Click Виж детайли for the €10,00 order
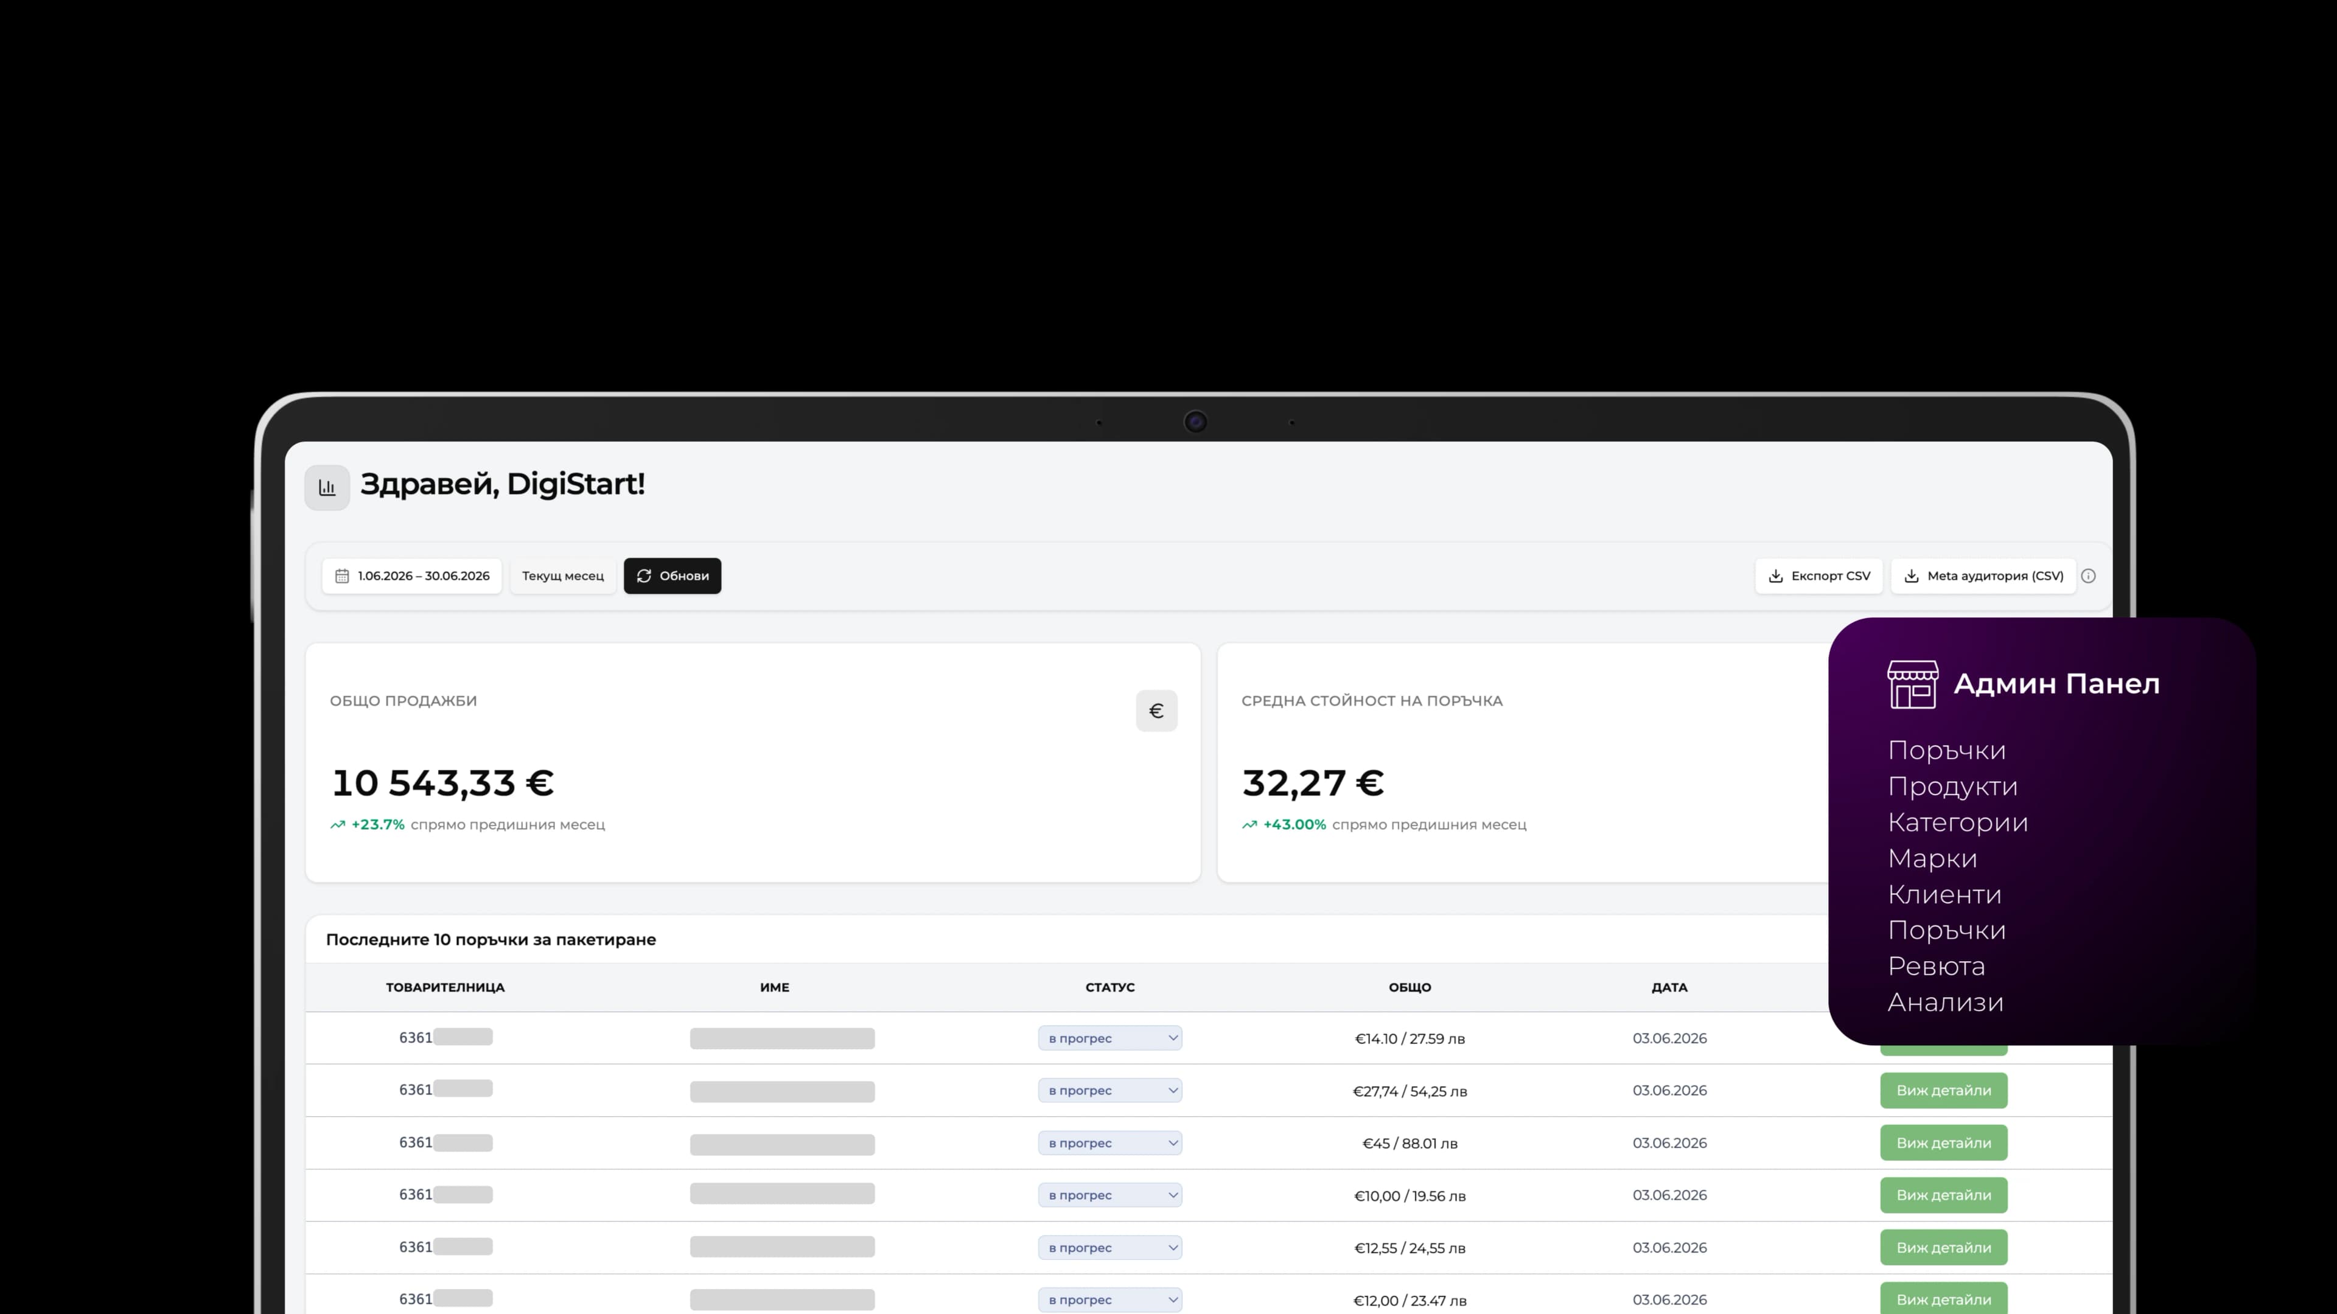Image resolution: width=2337 pixels, height=1314 pixels. coord(1943,1195)
